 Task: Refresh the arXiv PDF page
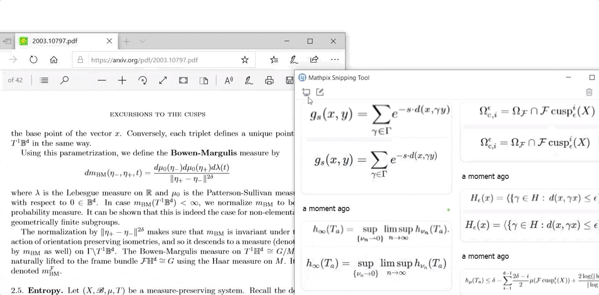33,59
